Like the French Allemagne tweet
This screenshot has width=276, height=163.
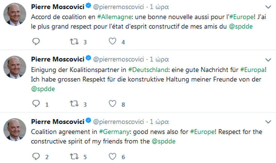[x=112, y=41]
